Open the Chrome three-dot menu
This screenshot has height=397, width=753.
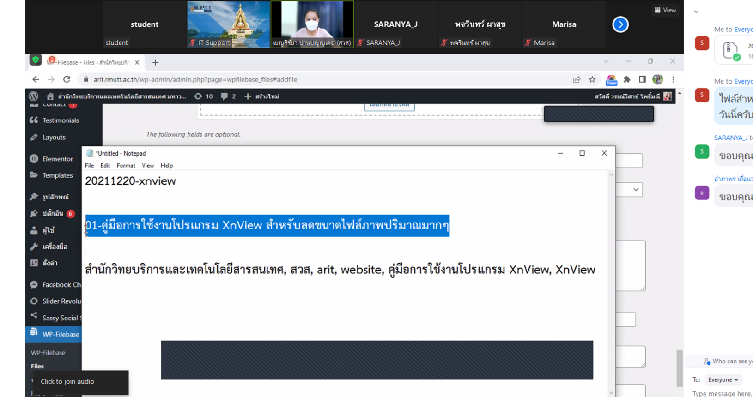click(x=673, y=79)
